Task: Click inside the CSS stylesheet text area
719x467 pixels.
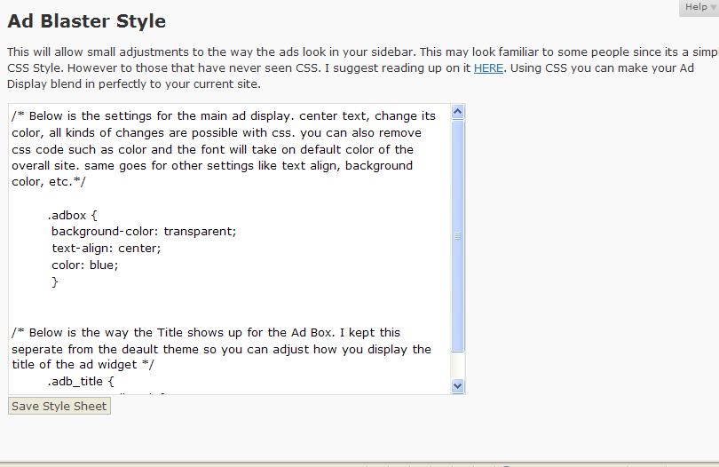Action: tap(229, 249)
